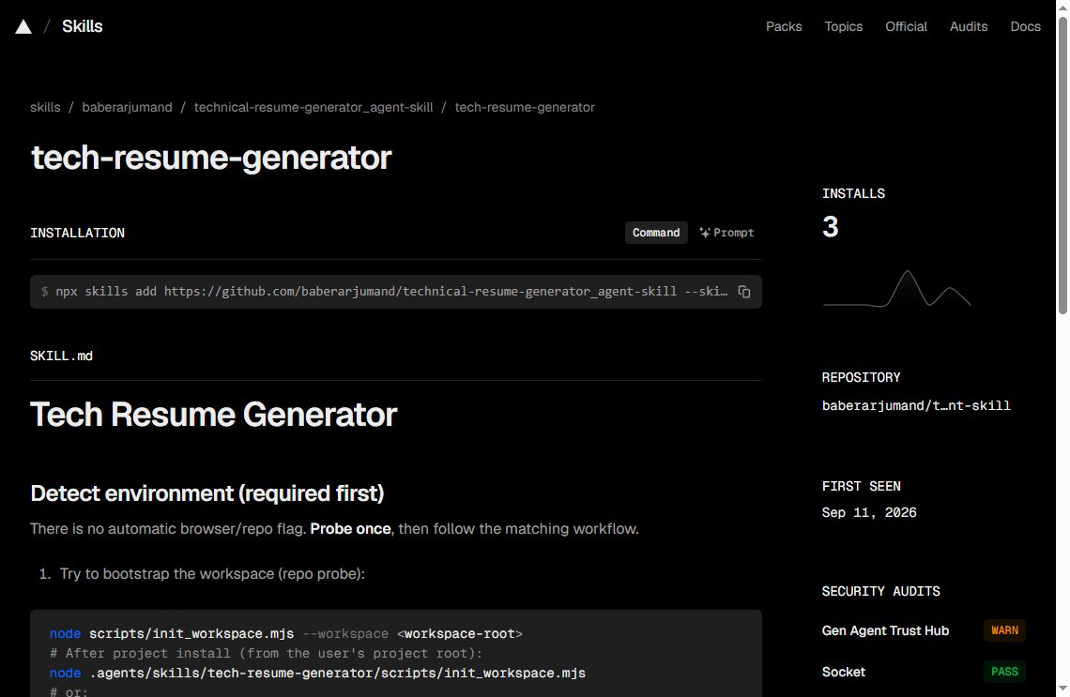Screen dimensions: 1070x697
Task: Click the scrollbar down arrow
Action: click(x=1062, y=689)
